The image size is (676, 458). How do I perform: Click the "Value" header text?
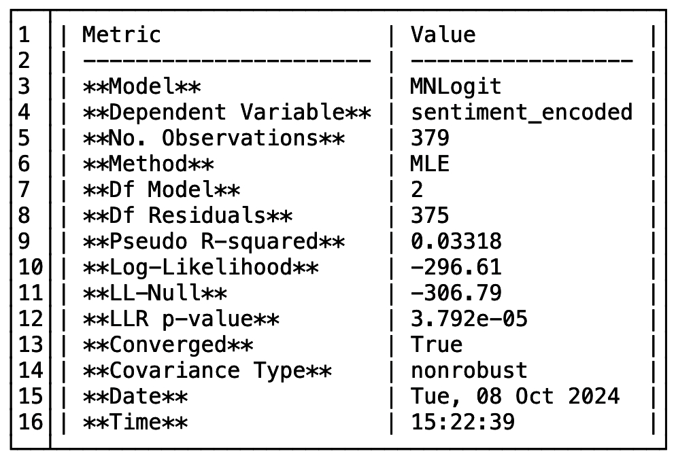point(443,35)
